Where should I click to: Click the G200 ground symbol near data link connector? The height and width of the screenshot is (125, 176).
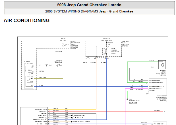[x=127, y=99]
